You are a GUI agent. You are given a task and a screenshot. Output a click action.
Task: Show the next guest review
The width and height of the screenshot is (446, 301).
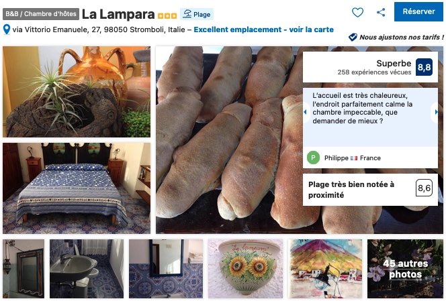435,112
